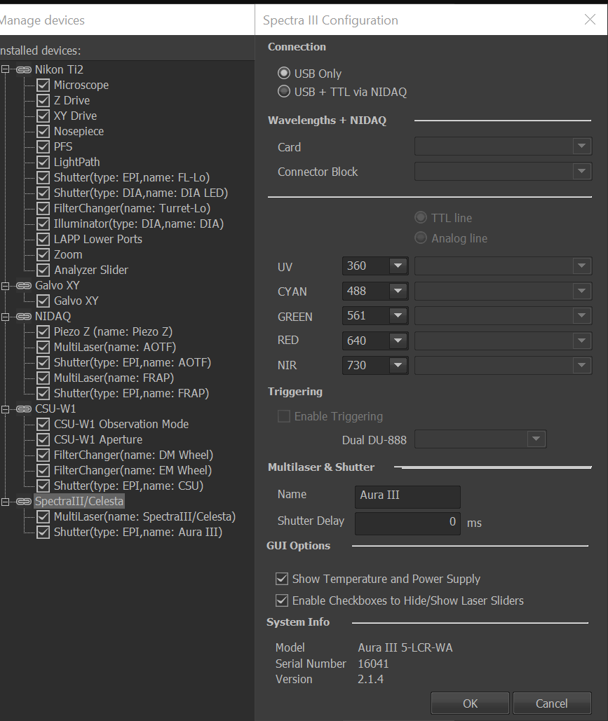This screenshot has height=721, width=608.
Task: Select MultiLaser(name: AOTF) tree item
Action: tap(114, 347)
